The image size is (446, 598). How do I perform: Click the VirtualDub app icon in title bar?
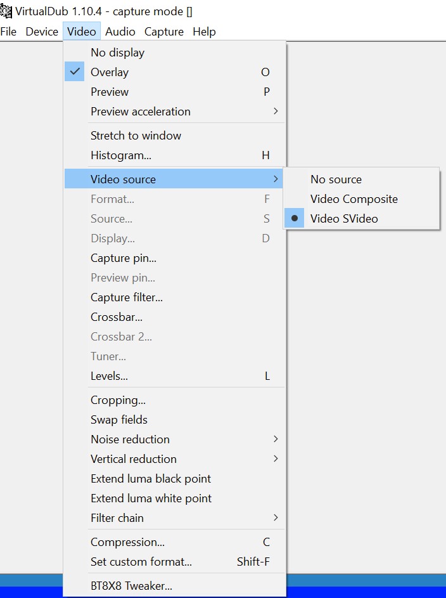tap(6, 11)
